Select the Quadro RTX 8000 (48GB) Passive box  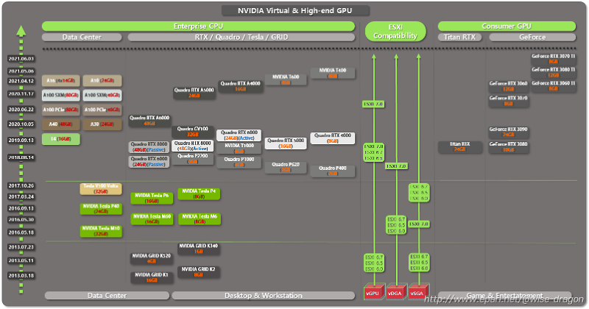[x=149, y=147]
